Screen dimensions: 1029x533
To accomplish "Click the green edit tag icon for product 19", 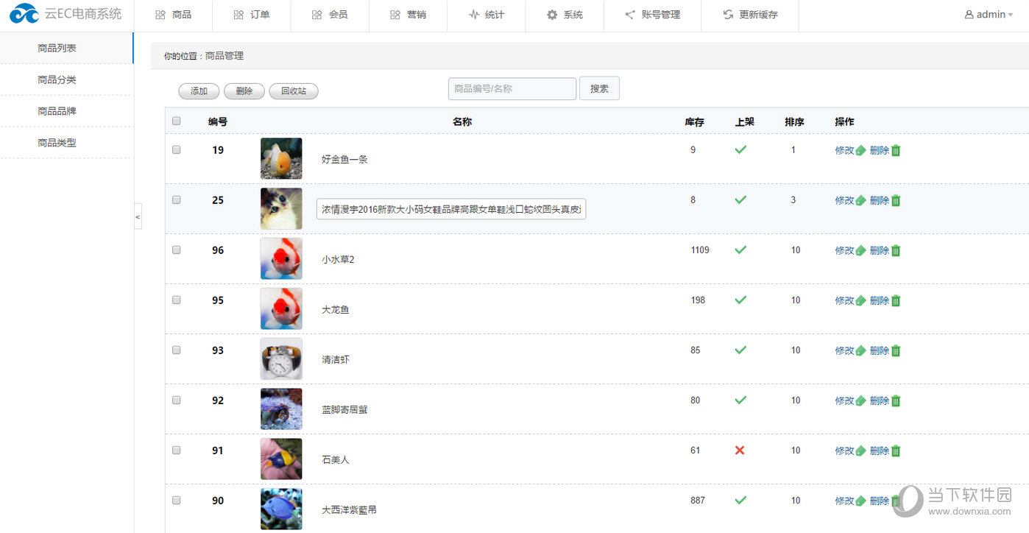I will point(860,151).
